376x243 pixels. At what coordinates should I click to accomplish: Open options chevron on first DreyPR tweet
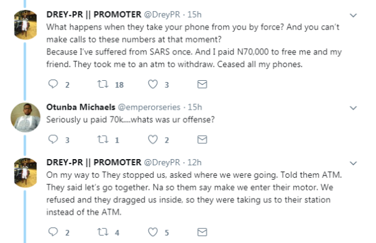tap(353, 16)
